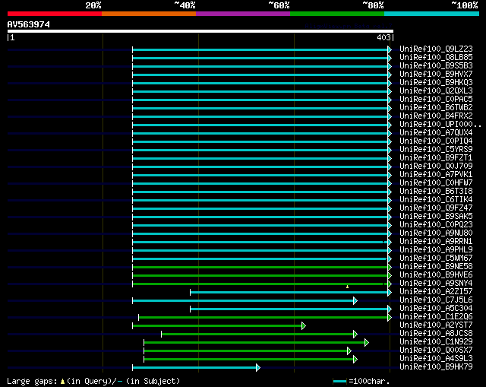Select the UniRef100_A9SNY4 label
This screenshot has height=387, width=486.
point(436,284)
